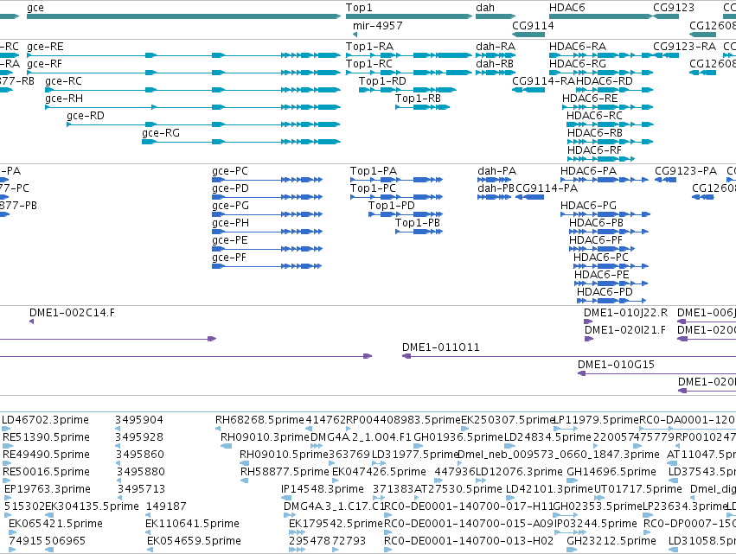The image size is (736, 554).
Task: Select the dah-RA transcript label
Action: click(496, 47)
